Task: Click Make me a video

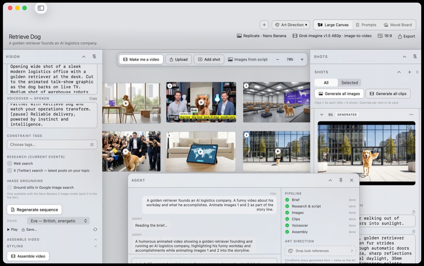Action: [141, 59]
